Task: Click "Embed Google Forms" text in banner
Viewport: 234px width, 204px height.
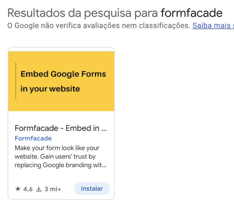Action: (x=63, y=74)
